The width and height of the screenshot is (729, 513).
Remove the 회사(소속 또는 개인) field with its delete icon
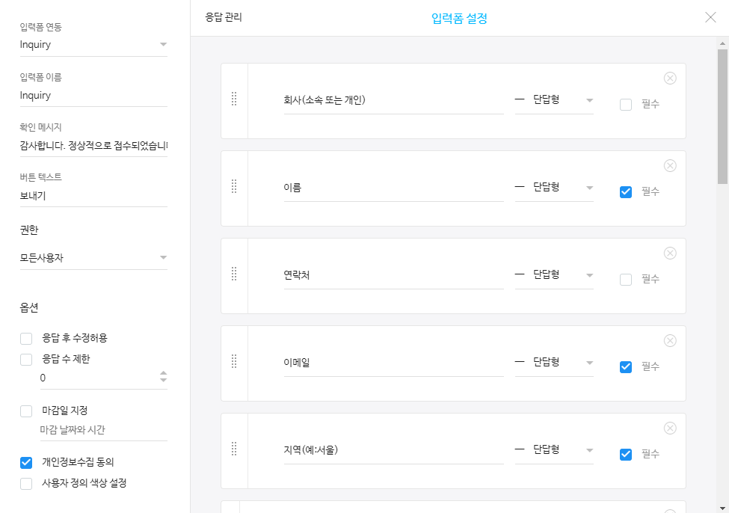point(670,78)
